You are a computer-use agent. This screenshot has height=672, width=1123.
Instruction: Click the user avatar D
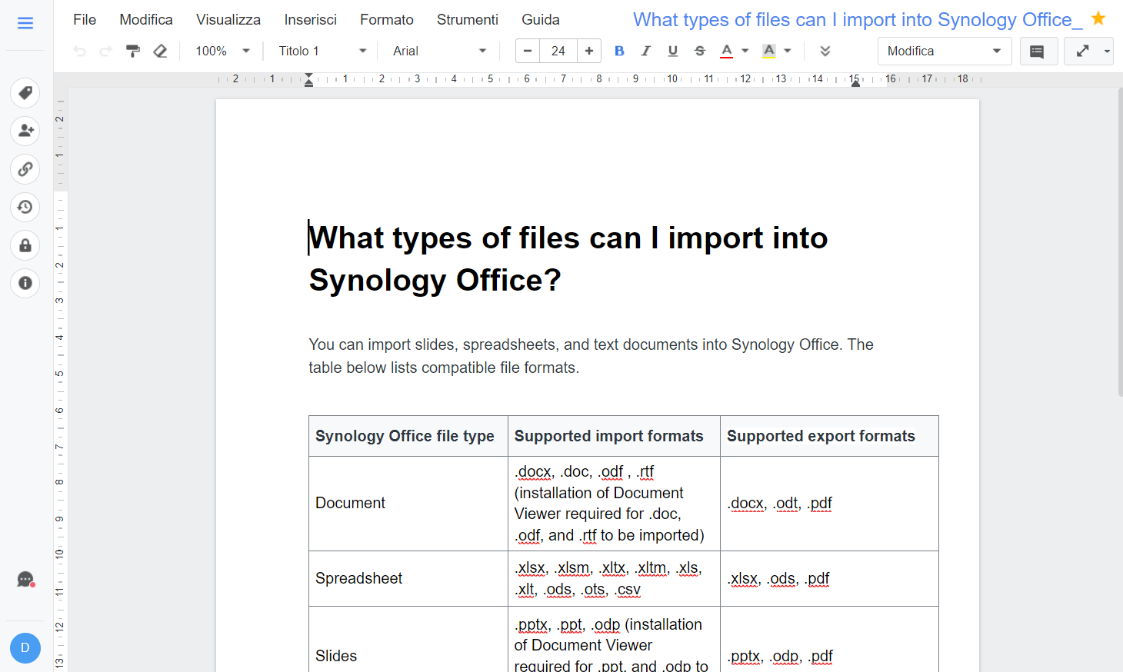coord(25,648)
